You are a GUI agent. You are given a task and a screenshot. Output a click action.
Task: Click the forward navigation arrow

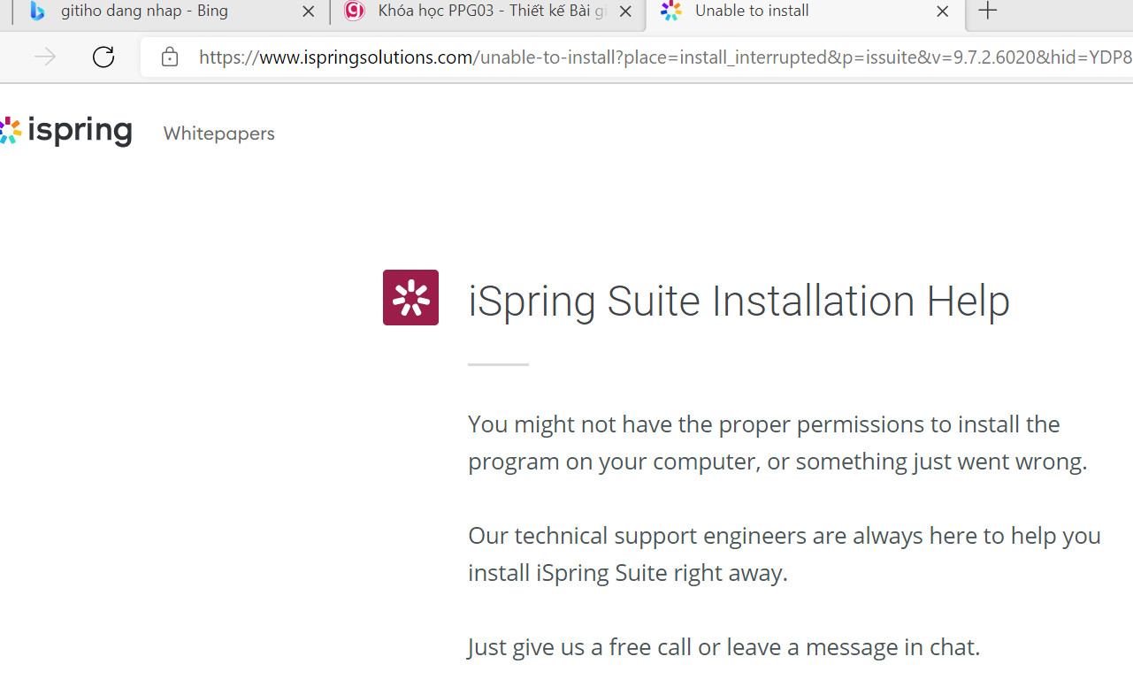click(45, 57)
